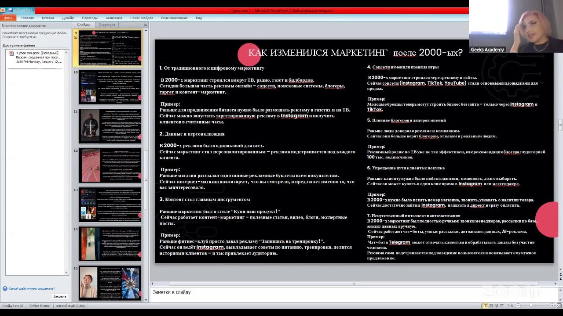Click the Закрыть button in recovery pane
The image size is (563, 316).
point(60,296)
